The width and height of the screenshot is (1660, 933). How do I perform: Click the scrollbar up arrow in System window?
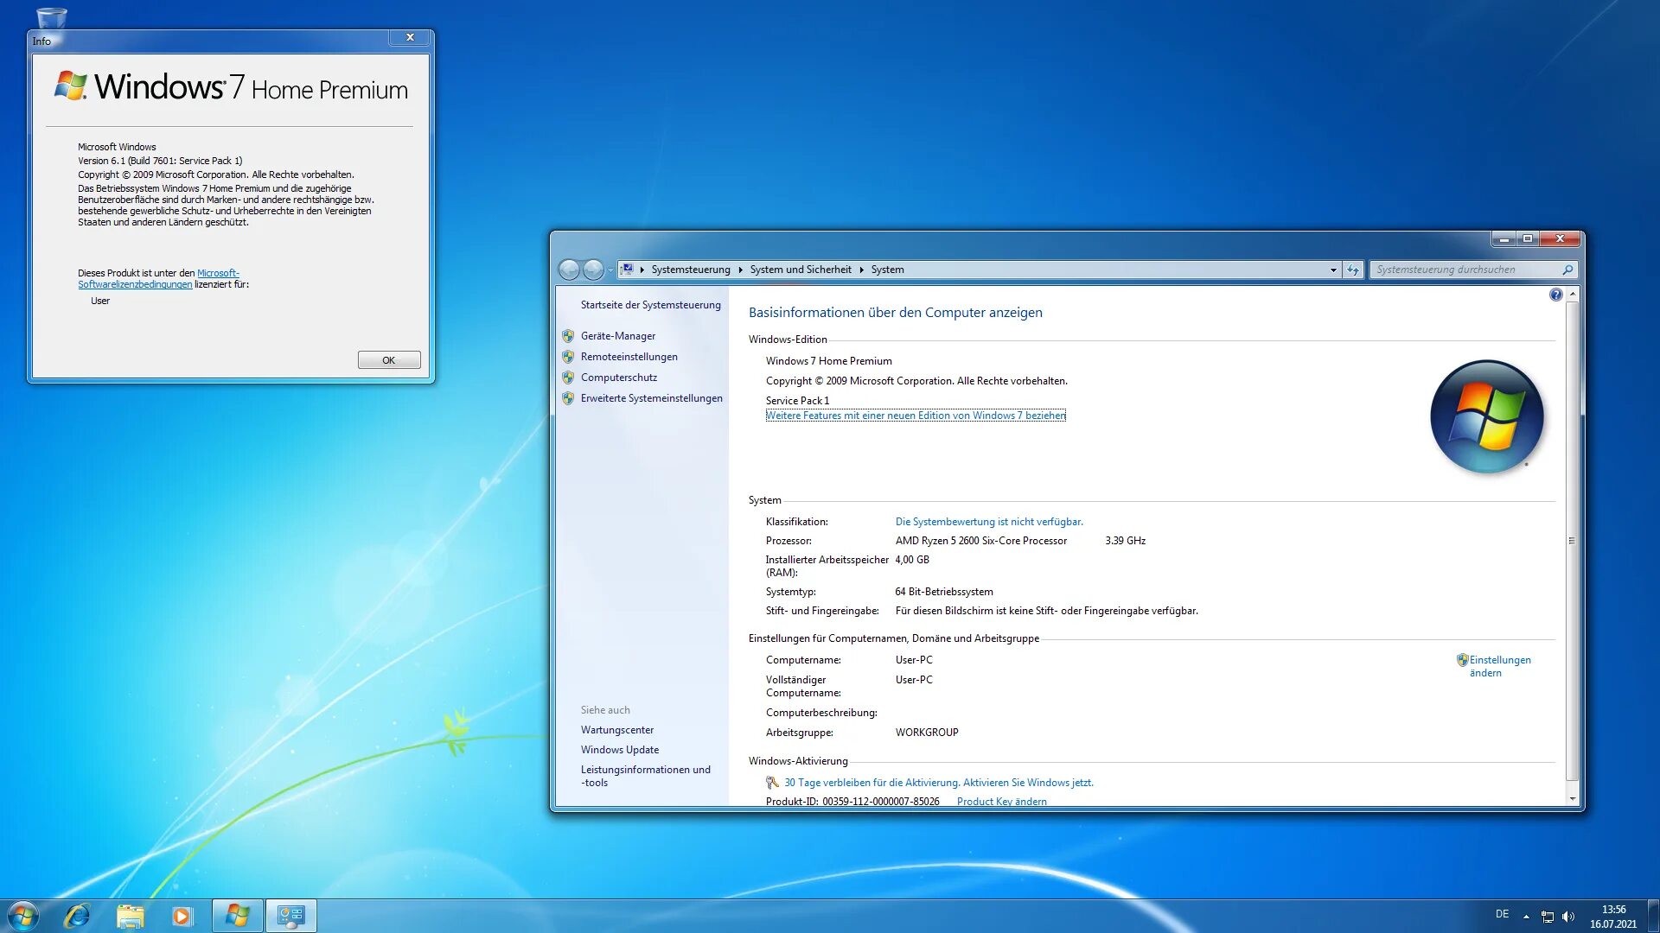1573,295
